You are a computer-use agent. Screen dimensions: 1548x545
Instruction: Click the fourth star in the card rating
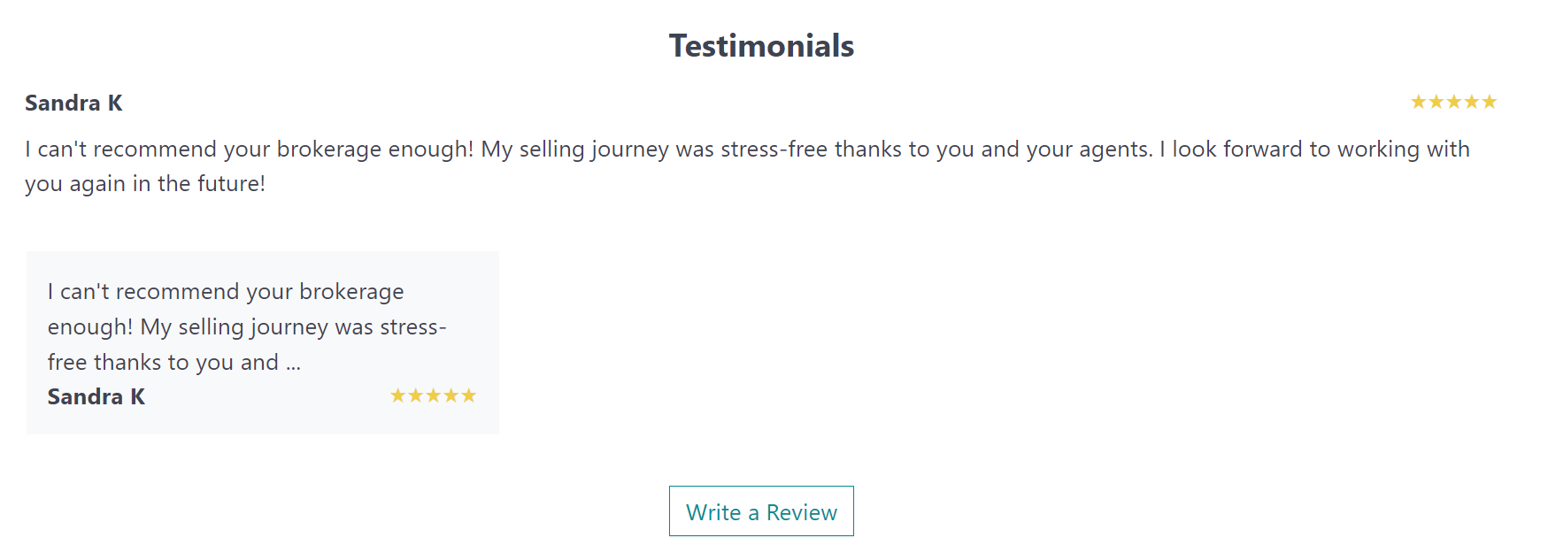click(451, 396)
